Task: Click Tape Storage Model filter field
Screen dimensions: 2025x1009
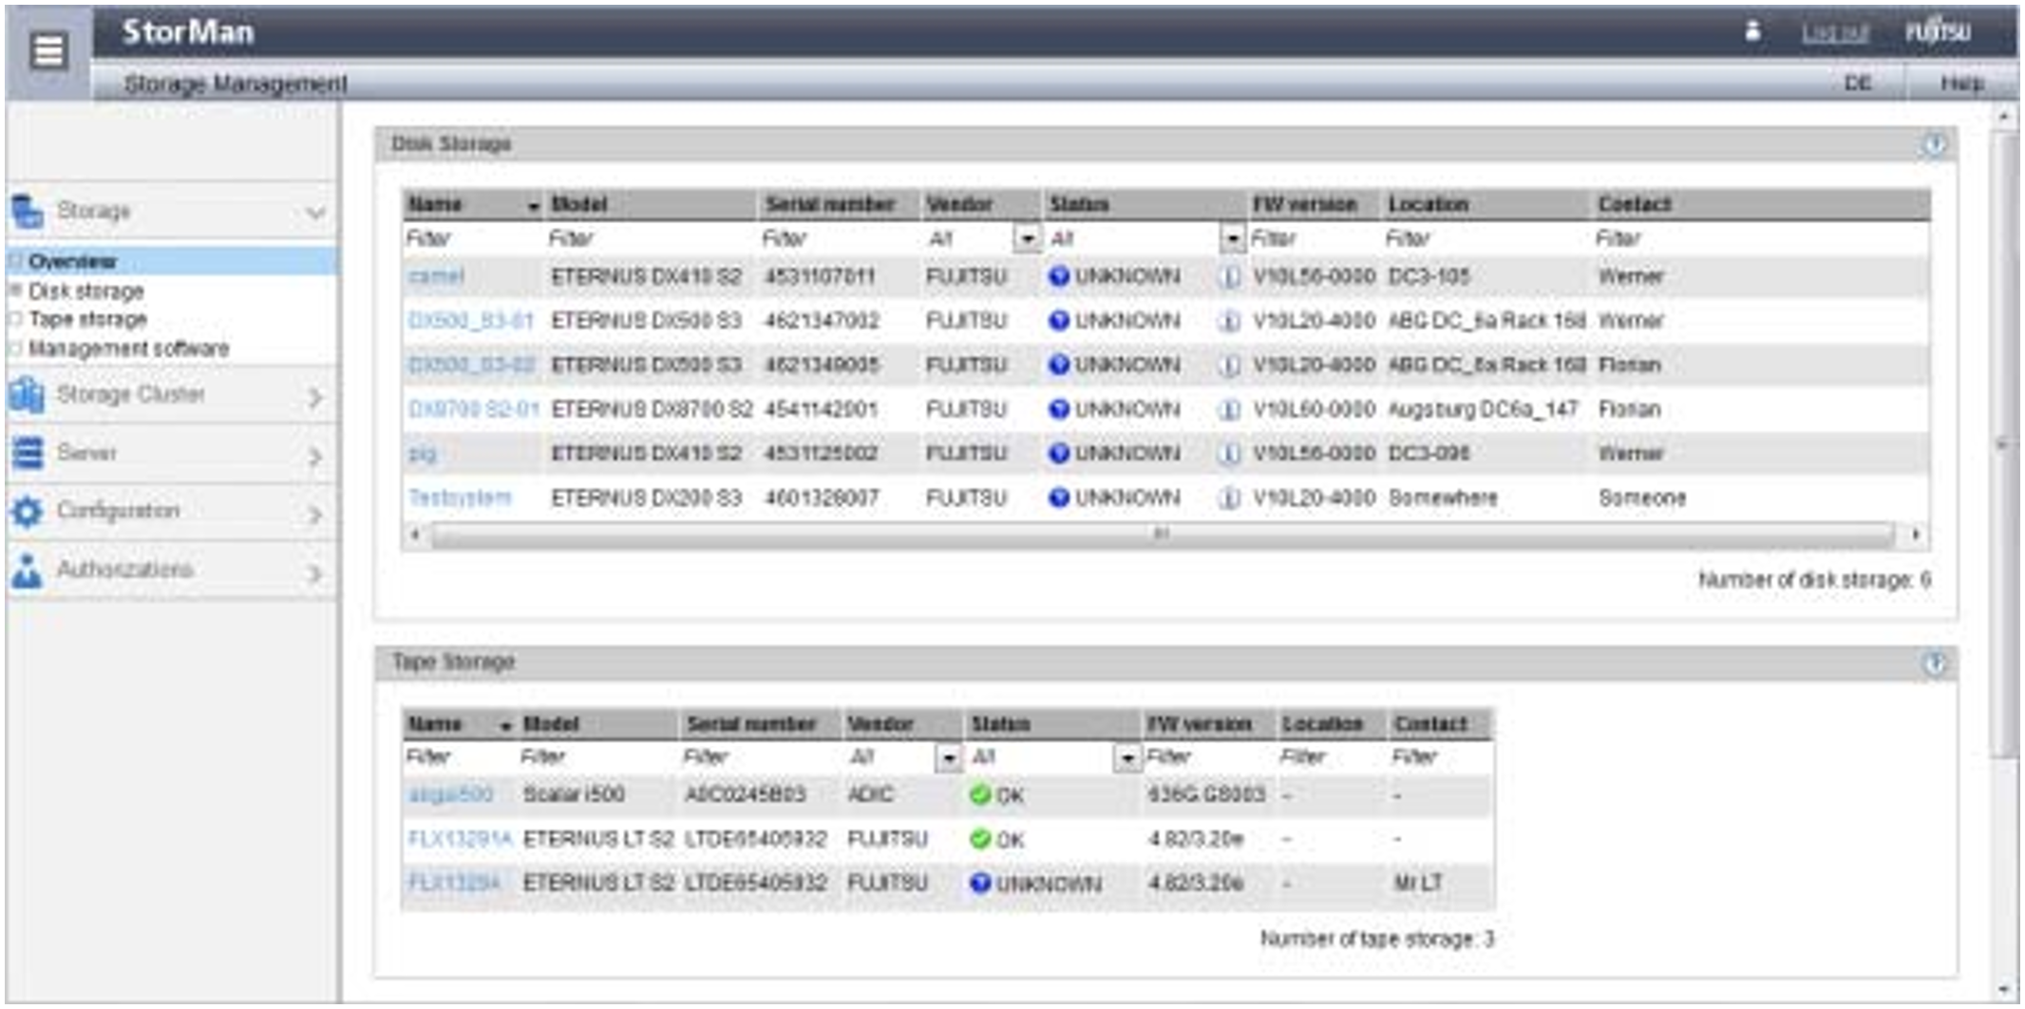Action: point(598,757)
